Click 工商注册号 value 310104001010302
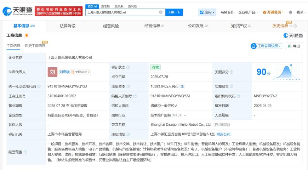The image size is (308, 170). (62, 96)
